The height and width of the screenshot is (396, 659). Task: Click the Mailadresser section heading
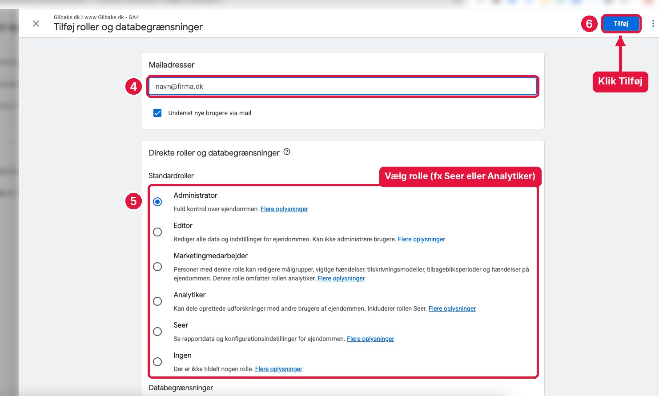(x=172, y=64)
